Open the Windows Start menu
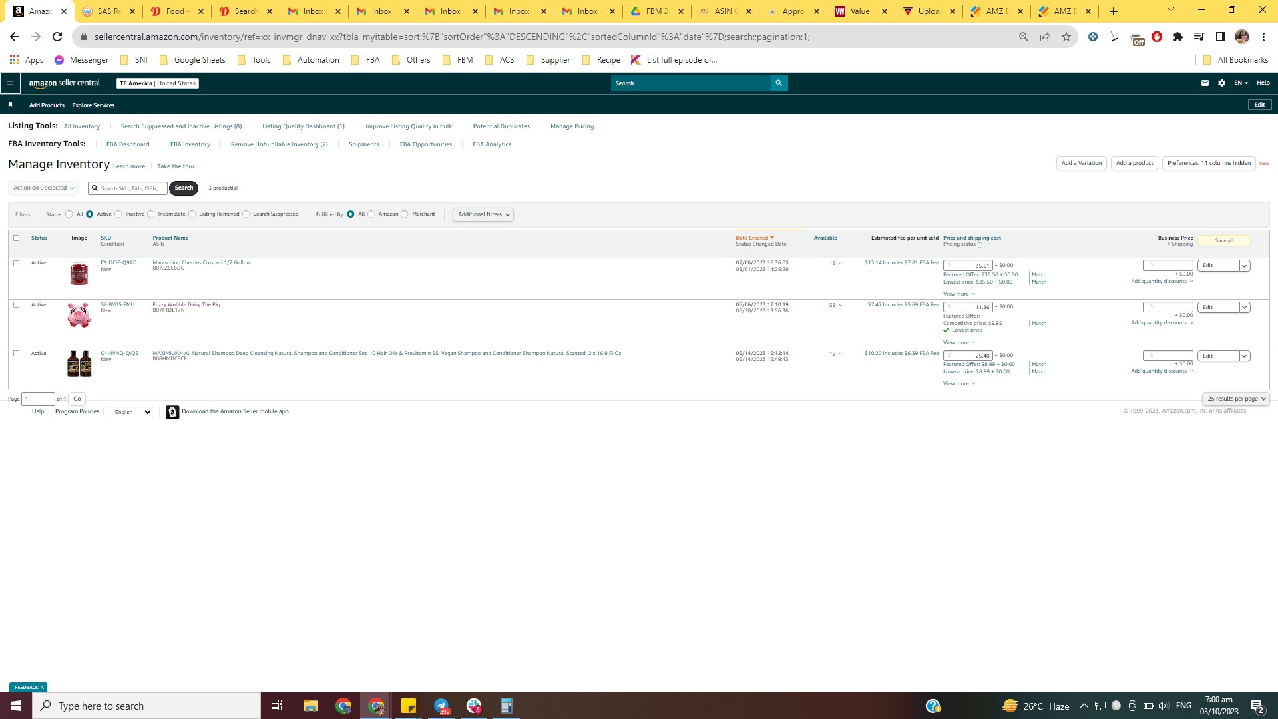 [x=16, y=706]
